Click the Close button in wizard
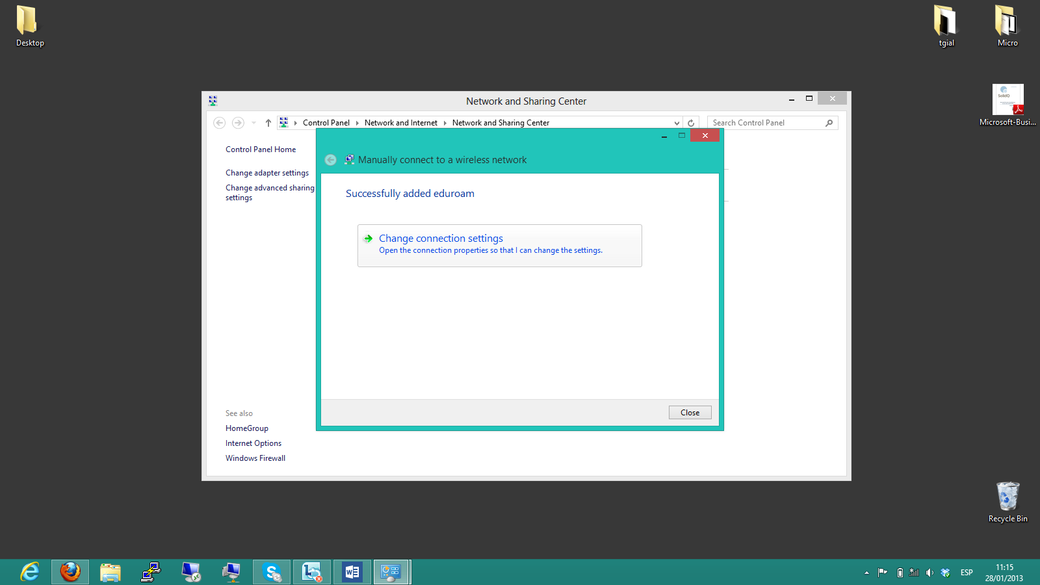The height and width of the screenshot is (585, 1040). tap(690, 413)
